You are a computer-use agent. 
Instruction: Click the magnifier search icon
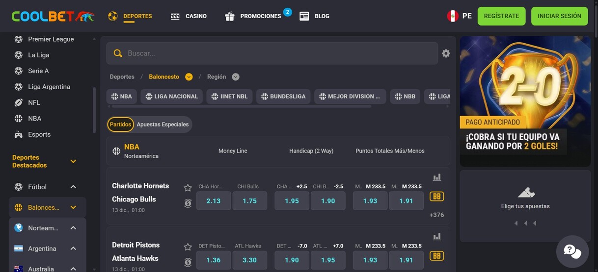click(x=118, y=53)
